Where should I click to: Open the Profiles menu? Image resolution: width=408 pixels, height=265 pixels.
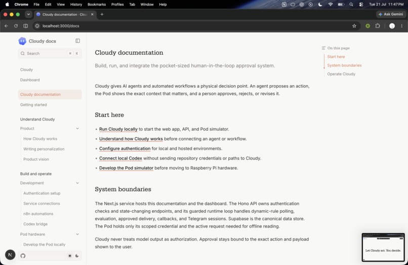point(117,4)
